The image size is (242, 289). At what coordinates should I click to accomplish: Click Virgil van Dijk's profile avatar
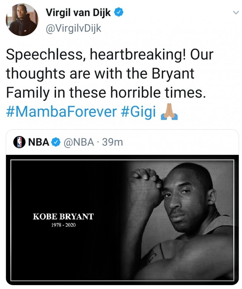pyautogui.click(x=22, y=20)
